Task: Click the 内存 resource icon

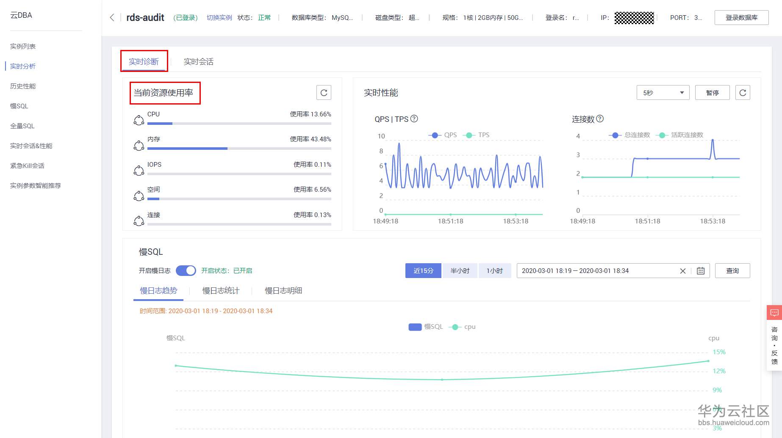Action: pyautogui.click(x=139, y=145)
